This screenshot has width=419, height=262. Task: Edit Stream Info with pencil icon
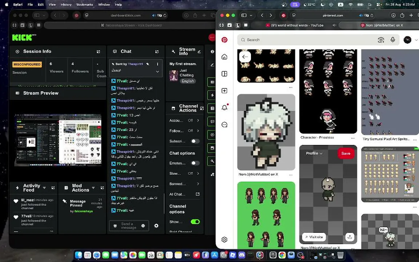tap(199, 52)
